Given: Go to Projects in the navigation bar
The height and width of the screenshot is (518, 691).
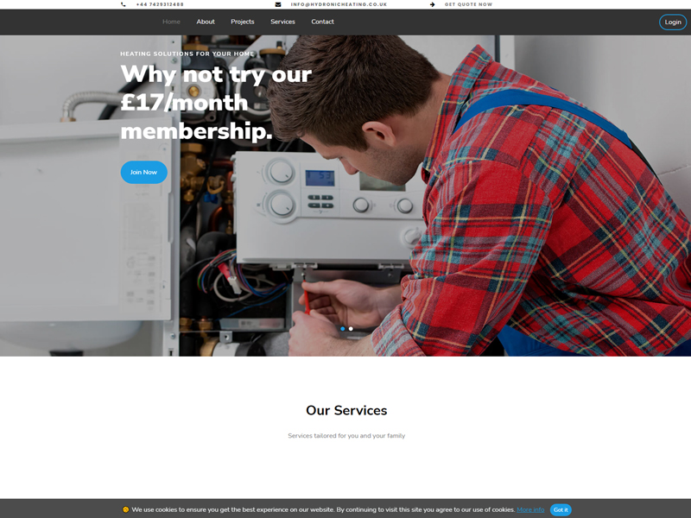Looking at the screenshot, I should (x=243, y=22).
